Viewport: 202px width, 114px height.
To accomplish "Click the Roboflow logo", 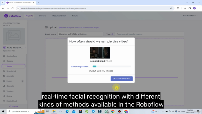I will click(x=13, y=16).
